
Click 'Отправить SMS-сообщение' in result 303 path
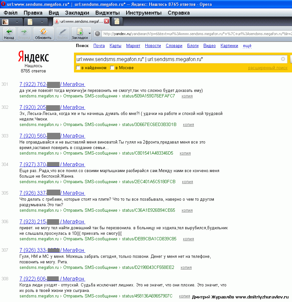90,153
